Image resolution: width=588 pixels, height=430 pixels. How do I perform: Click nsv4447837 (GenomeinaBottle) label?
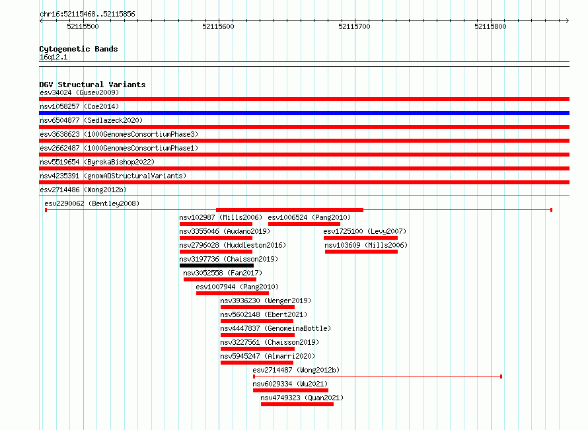[x=276, y=328]
